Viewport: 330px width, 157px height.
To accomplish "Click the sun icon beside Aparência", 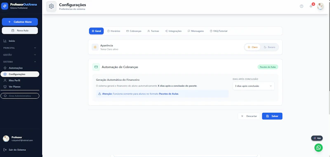I will 95,47.
